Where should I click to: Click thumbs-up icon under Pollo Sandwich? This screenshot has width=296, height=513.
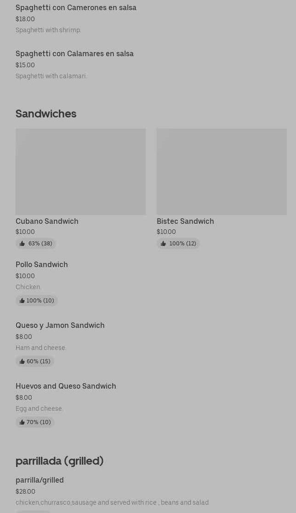(22, 301)
